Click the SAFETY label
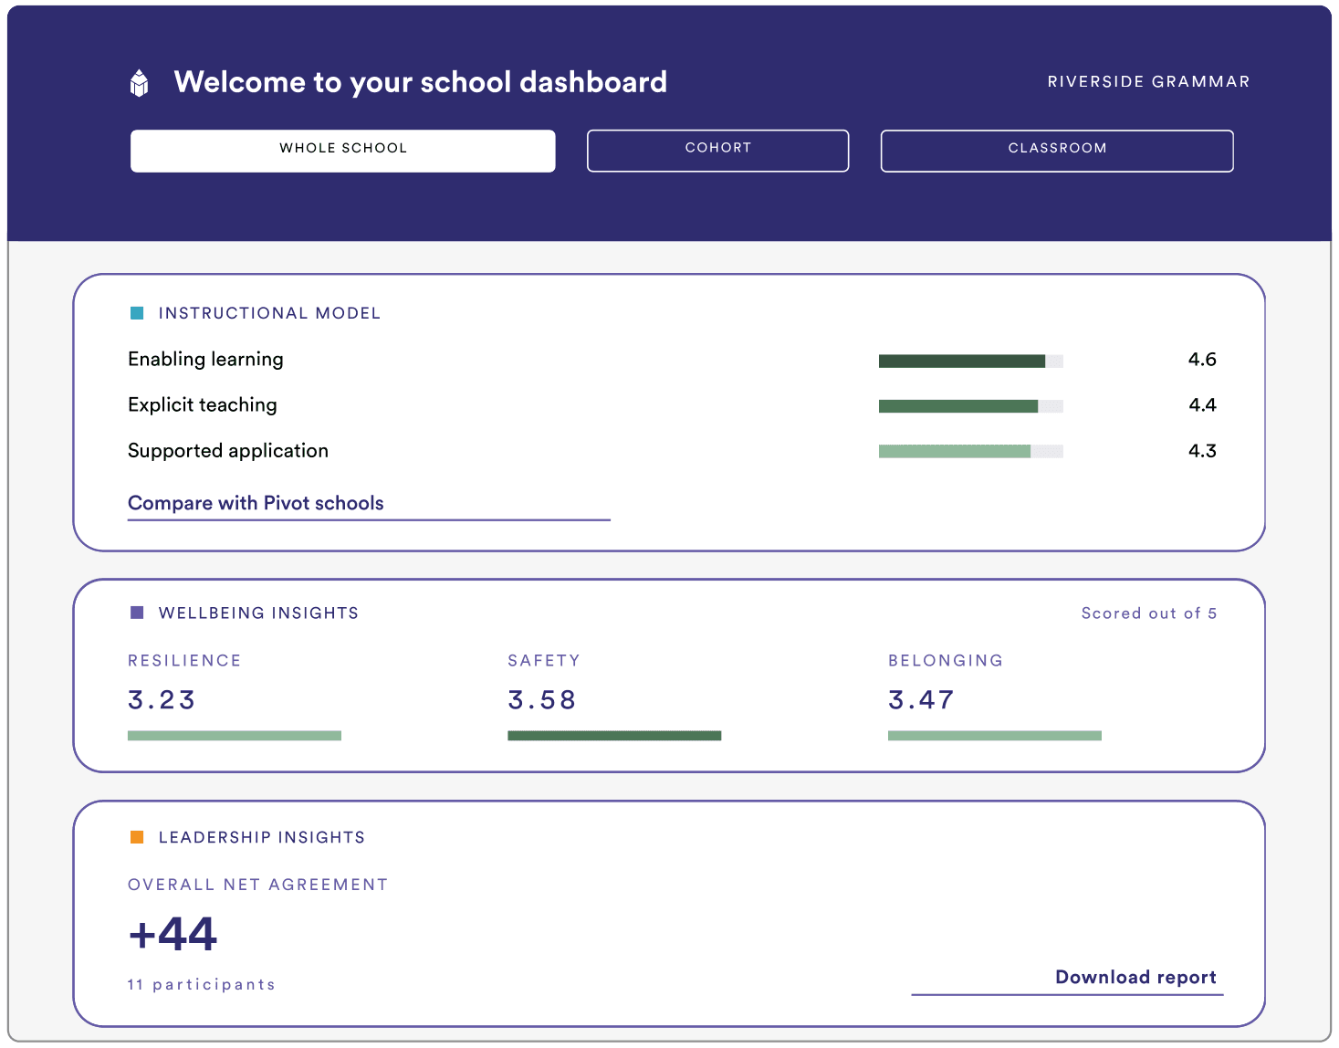 544,661
